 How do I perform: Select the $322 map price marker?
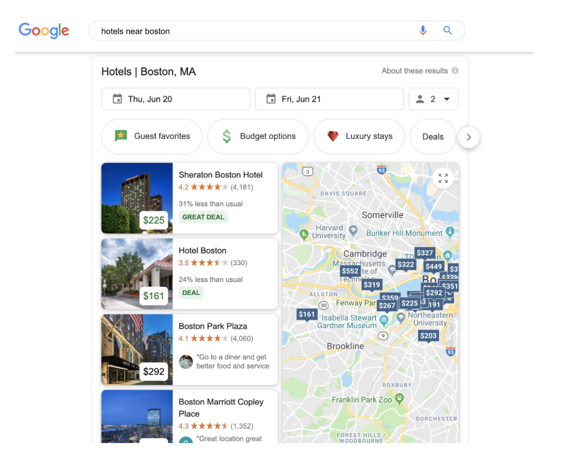click(x=406, y=264)
